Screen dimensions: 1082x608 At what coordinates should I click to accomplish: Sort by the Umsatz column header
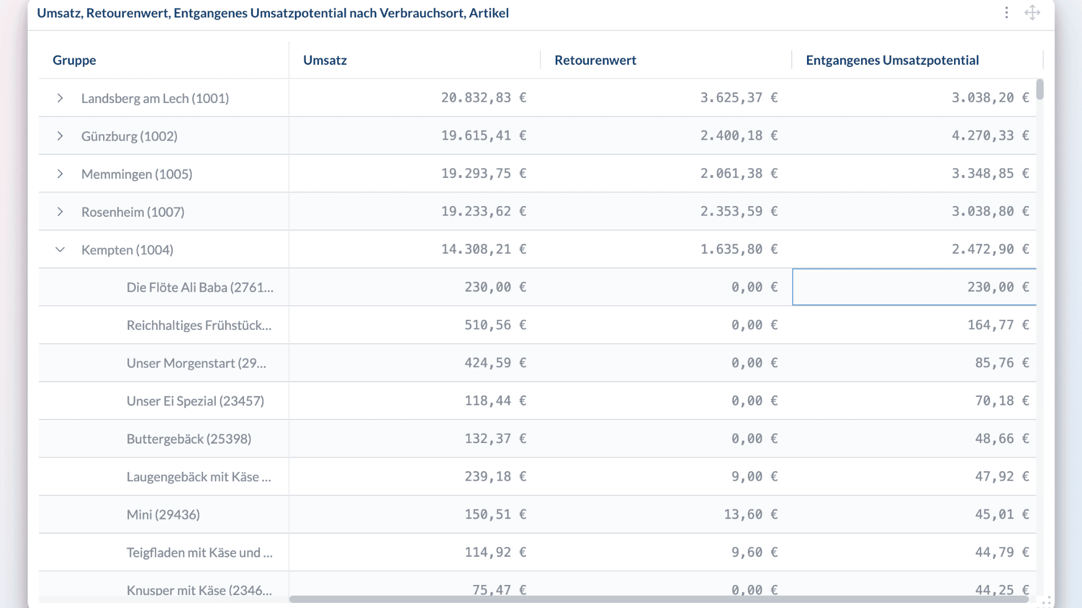(x=325, y=60)
